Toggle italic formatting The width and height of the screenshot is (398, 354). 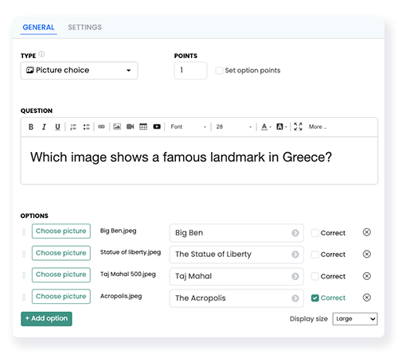pos(44,127)
